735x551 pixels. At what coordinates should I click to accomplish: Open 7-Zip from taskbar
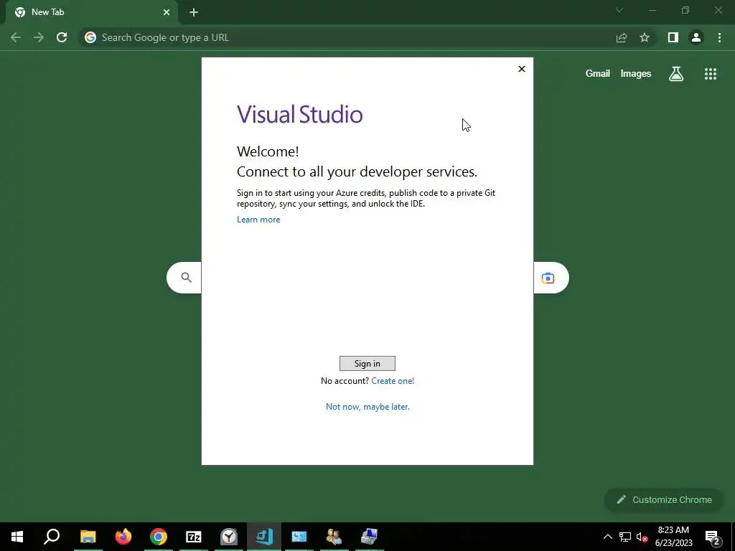click(194, 537)
